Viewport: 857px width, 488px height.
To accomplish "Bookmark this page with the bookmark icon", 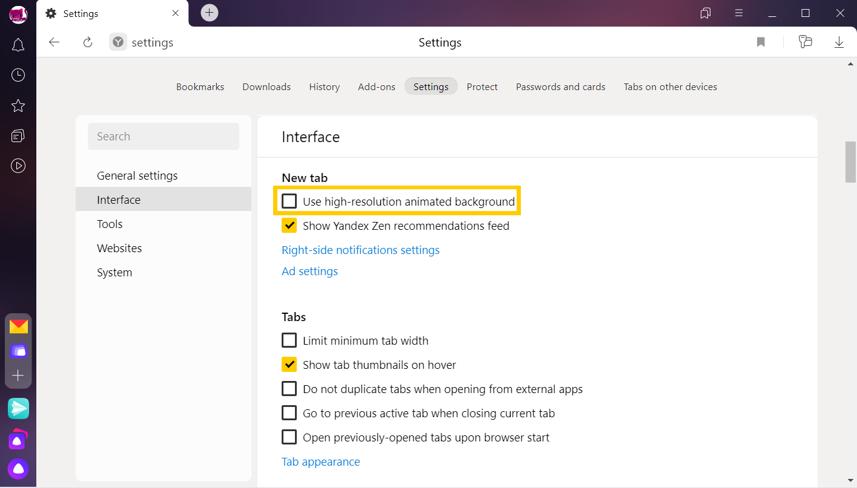I will tap(761, 42).
